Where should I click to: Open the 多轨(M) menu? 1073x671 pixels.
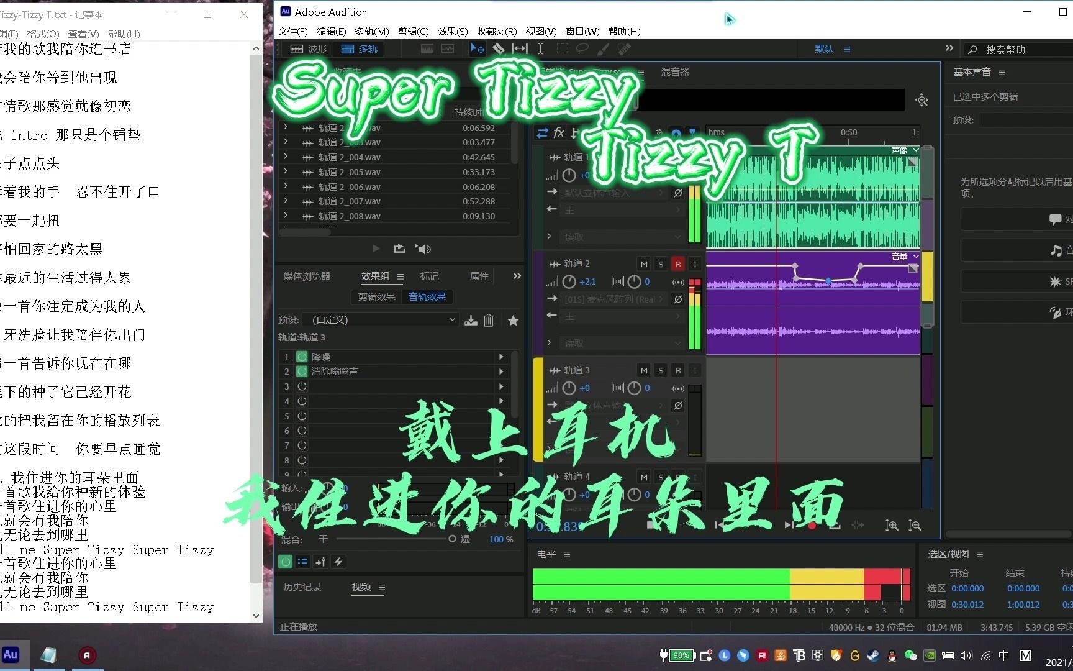point(372,31)
